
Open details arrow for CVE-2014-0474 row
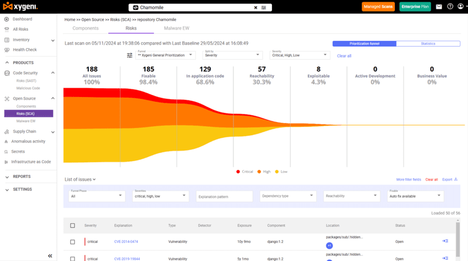click(446, 241)
